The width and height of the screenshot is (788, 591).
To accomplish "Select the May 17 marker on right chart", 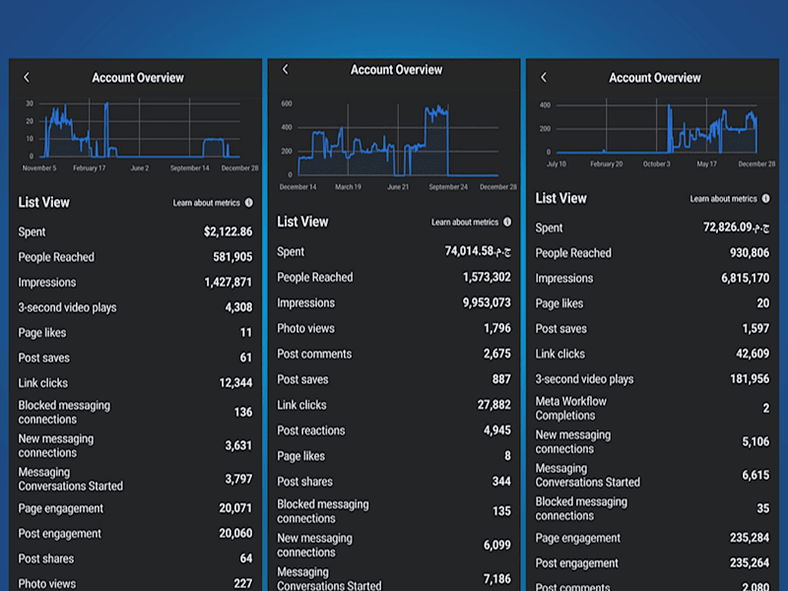I will click(x=706, y=164).
